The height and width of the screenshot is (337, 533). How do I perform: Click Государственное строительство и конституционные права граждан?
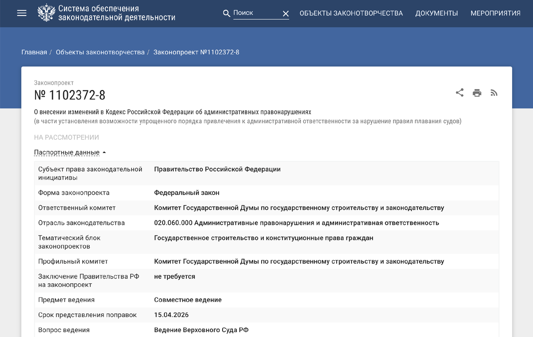(x=264, y=238)
